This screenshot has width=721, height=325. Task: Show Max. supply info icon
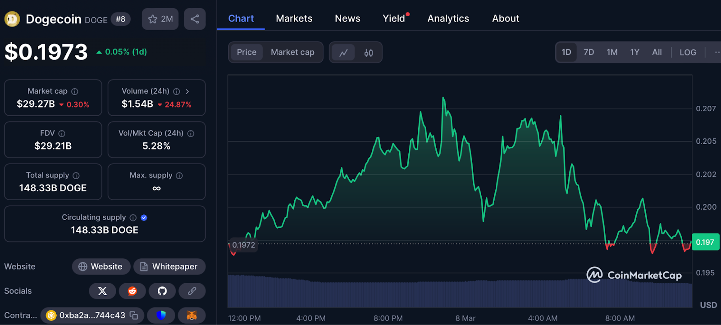coord(179,176)
